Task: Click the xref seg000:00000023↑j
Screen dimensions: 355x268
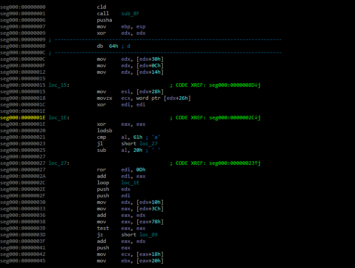Action: click(235, 163)
